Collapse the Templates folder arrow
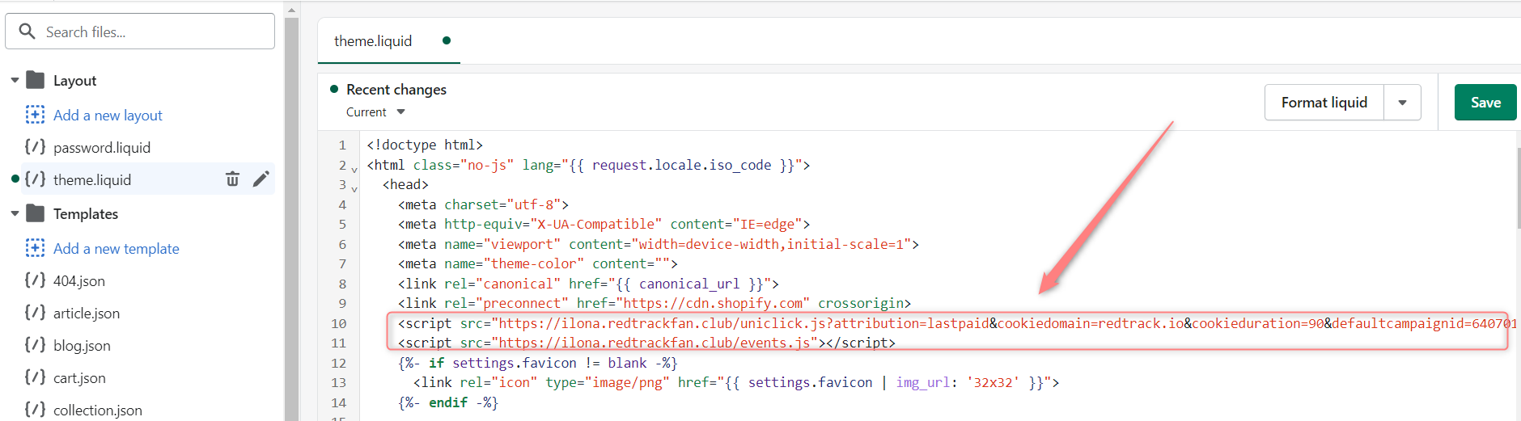Viewport: 1521px width, 421px height. click(15, 214)
